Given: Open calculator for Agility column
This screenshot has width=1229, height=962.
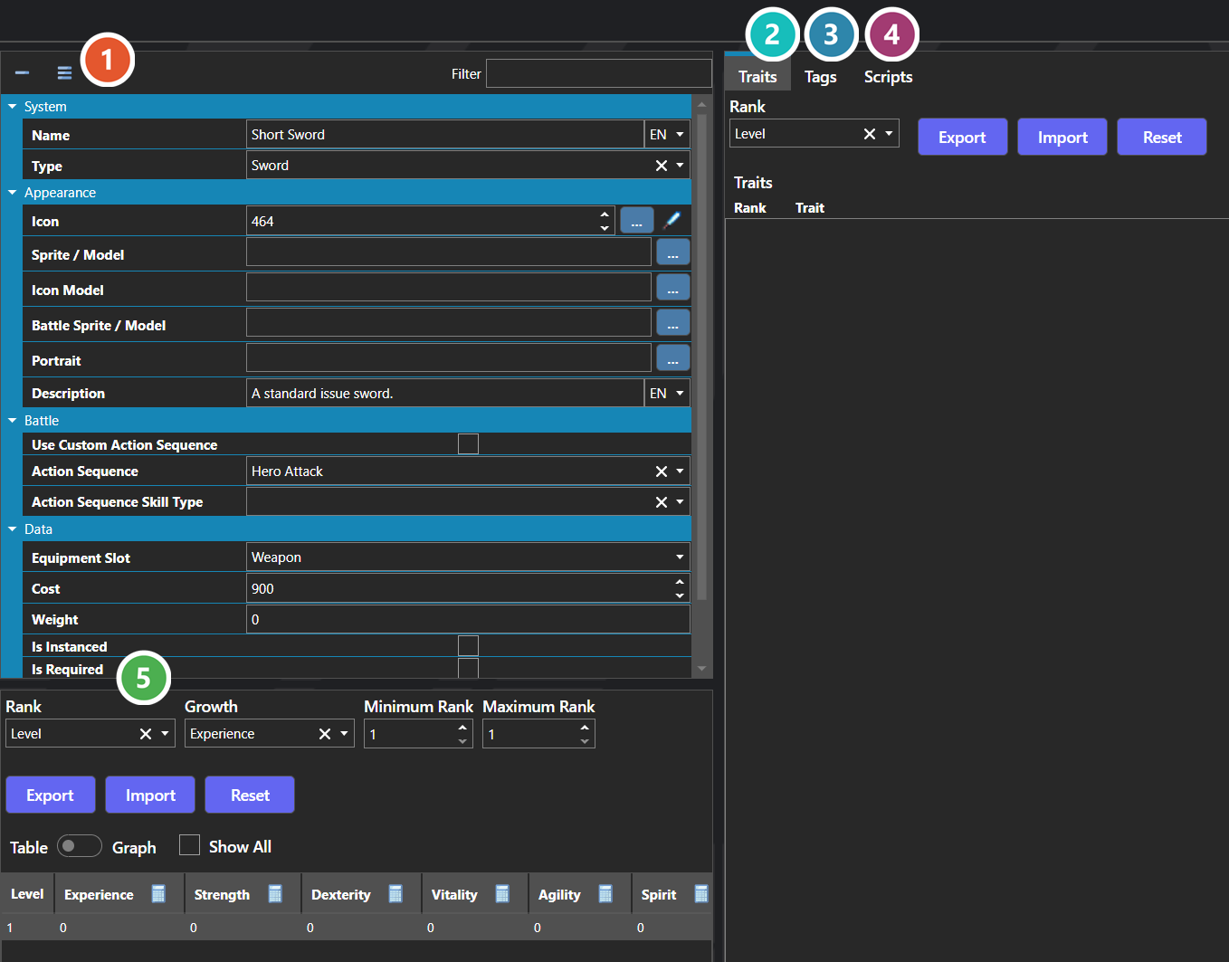Looking at the screenshot, I should coord(605,894).
